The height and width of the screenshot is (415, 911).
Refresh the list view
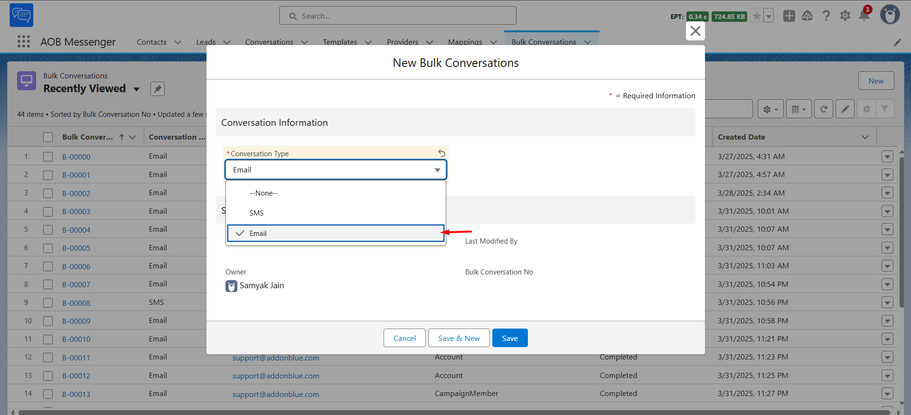pyautogui.click(x=824, y=109)
